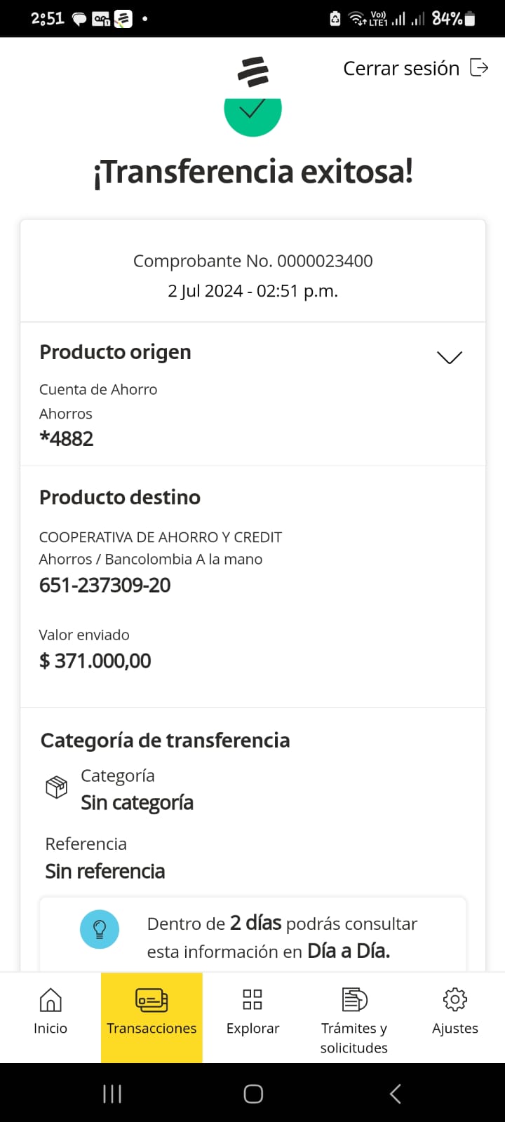
Task: Tap the Sin referencia field
Action: 105,871
